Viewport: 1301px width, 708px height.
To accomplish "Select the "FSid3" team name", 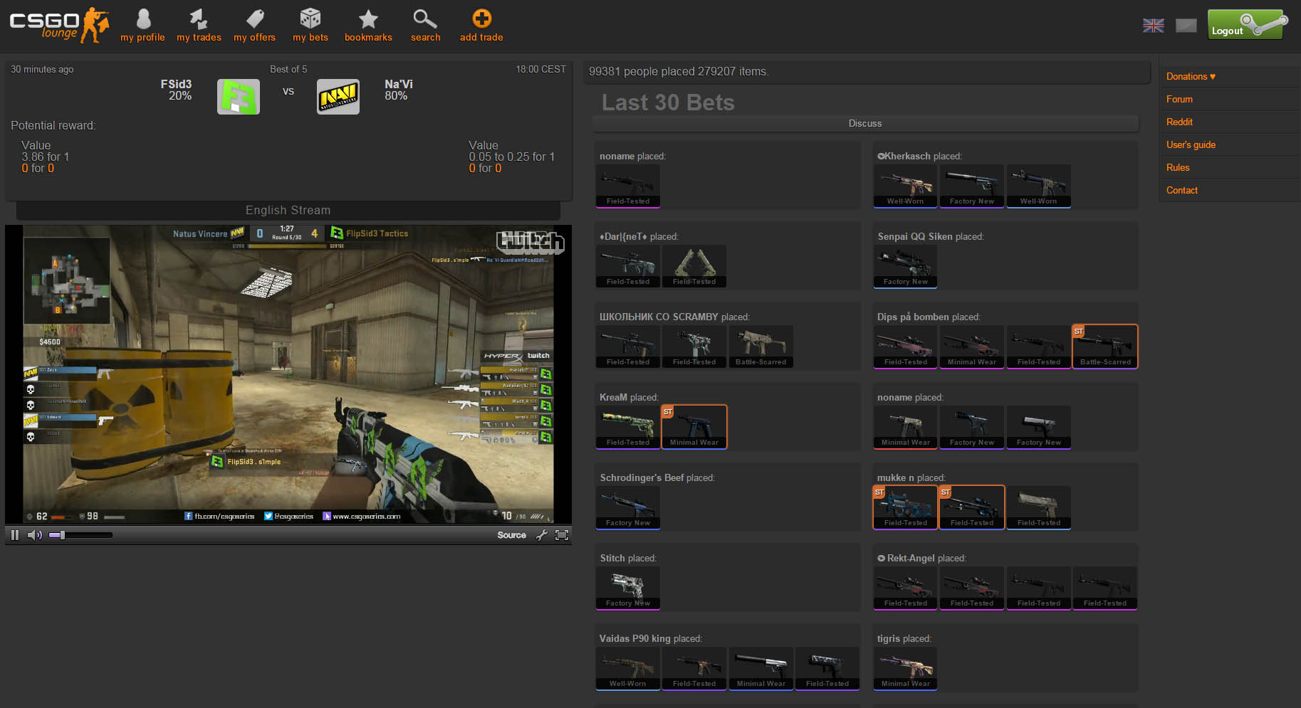I will 176,84.
